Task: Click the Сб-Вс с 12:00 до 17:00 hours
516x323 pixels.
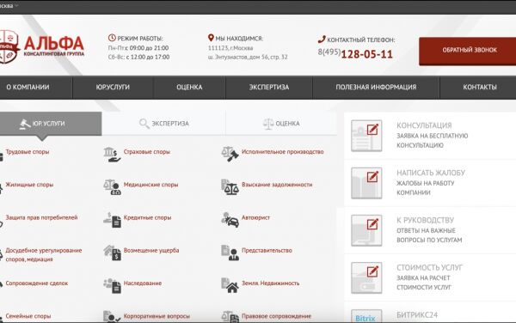Action: (138, 58)
